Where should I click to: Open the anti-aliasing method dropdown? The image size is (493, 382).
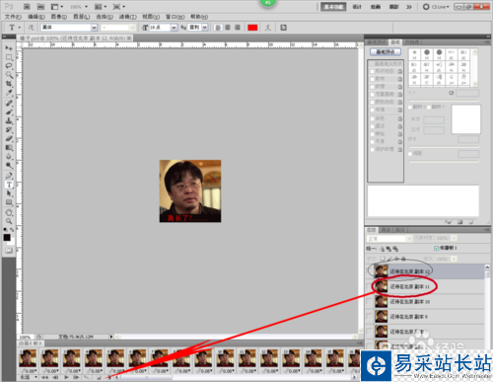tap(205, 28)
